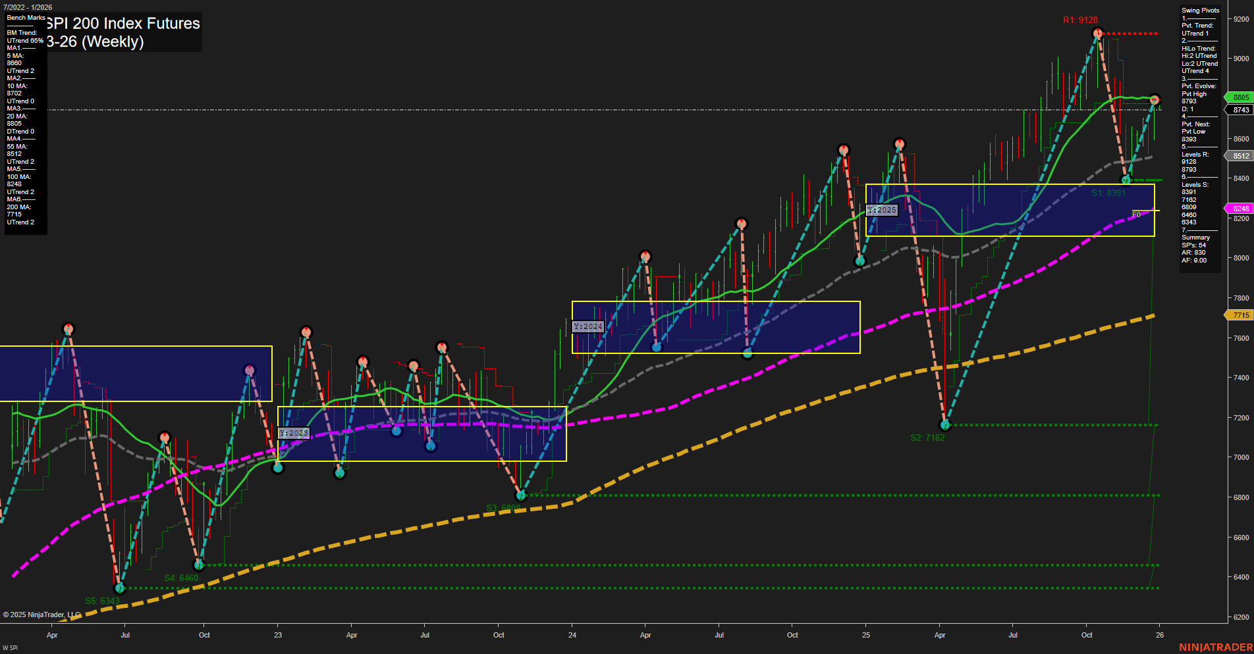Click the gray 8512 Levels R price marker
1254x654 pixels.
(x=1238, y=155)
